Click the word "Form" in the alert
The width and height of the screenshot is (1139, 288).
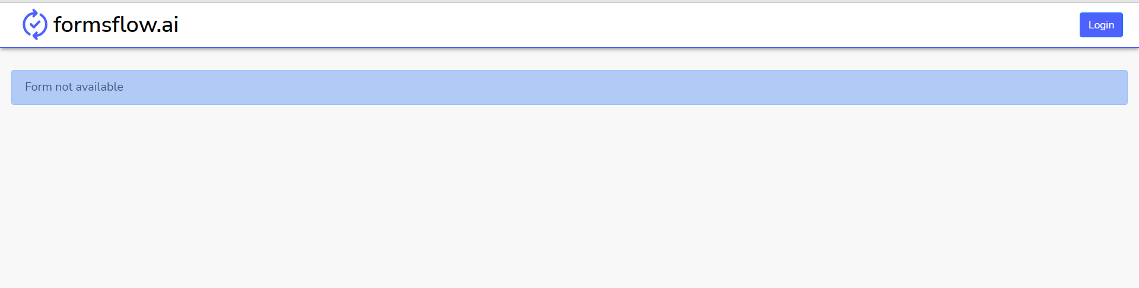coord(38,87)
